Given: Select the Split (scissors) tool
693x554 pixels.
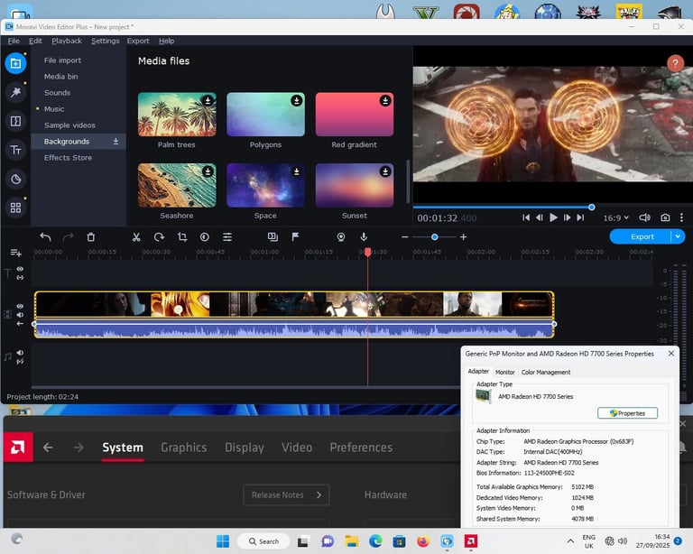Looking at the screenshot, I should [x=135, y=236].
